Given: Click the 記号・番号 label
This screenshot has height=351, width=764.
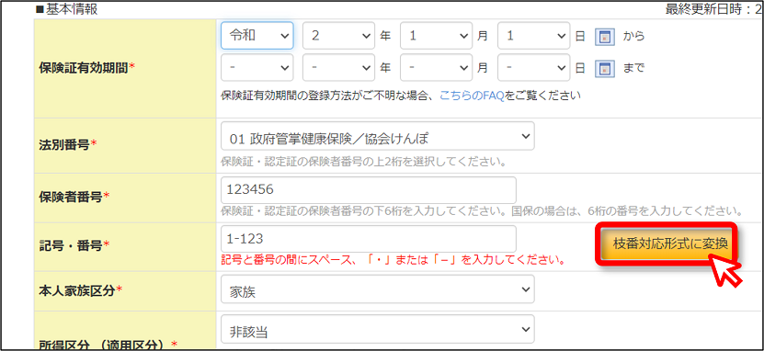Looking at the screenshot, I should (x=74, y=246).
